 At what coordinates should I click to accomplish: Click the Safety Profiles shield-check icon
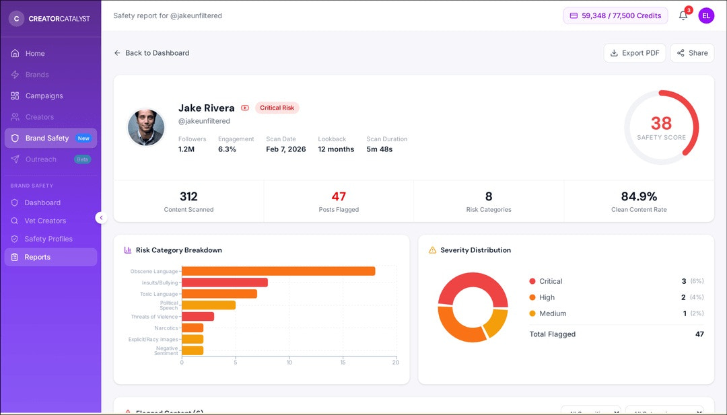(x=14, y=239)
